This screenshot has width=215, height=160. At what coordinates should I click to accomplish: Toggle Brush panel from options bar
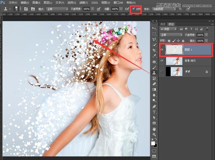[x=26, y=9]
